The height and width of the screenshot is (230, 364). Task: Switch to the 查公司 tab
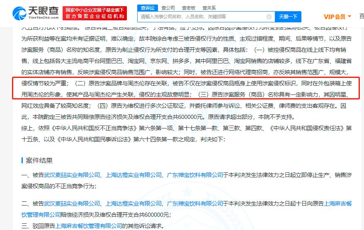pos(168,8)
